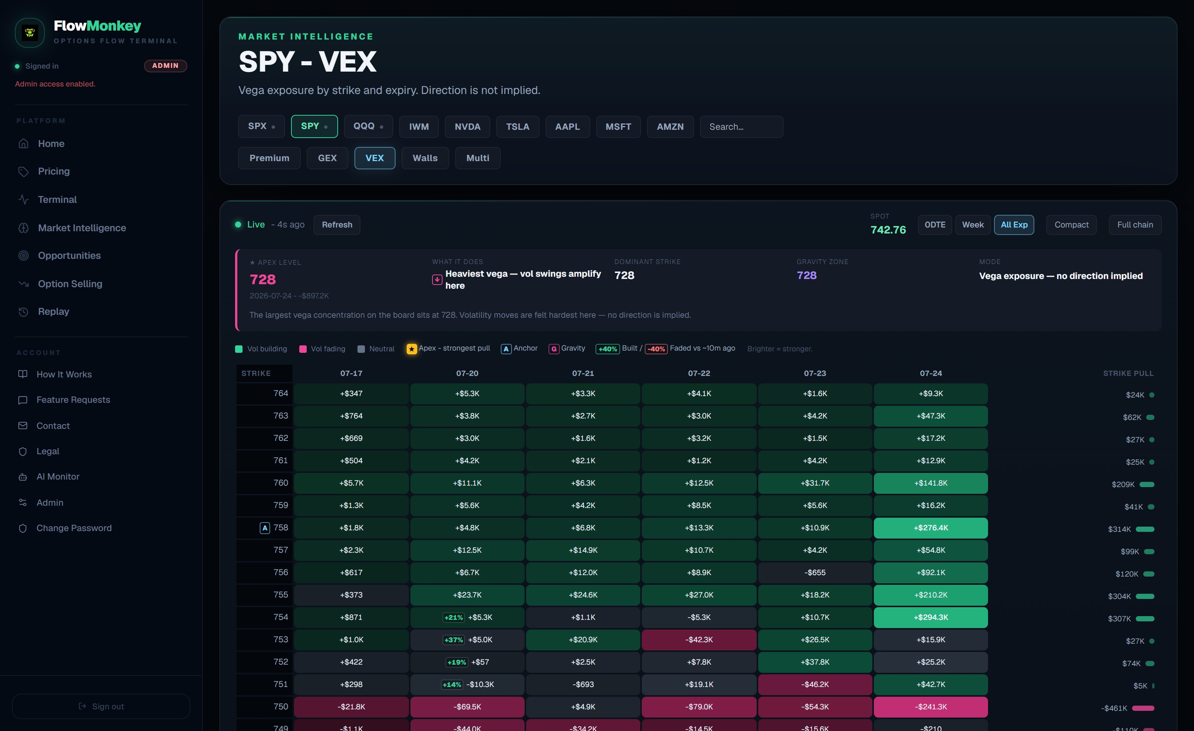
Task: Click the Change Password shield icon
Action: pyautogui.click(x=23, y=528)
